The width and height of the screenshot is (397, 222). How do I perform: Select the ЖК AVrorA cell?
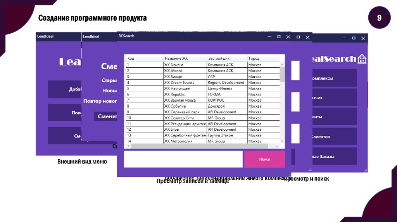tap(185, 71)
